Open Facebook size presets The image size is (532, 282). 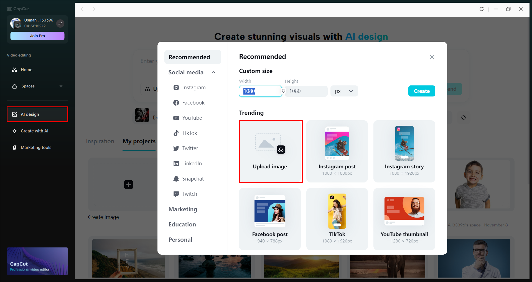(176, 103)
